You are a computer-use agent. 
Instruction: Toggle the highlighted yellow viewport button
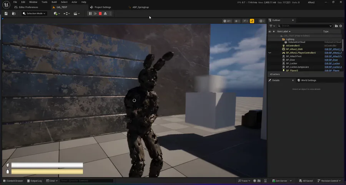click(x=252, y=21)
